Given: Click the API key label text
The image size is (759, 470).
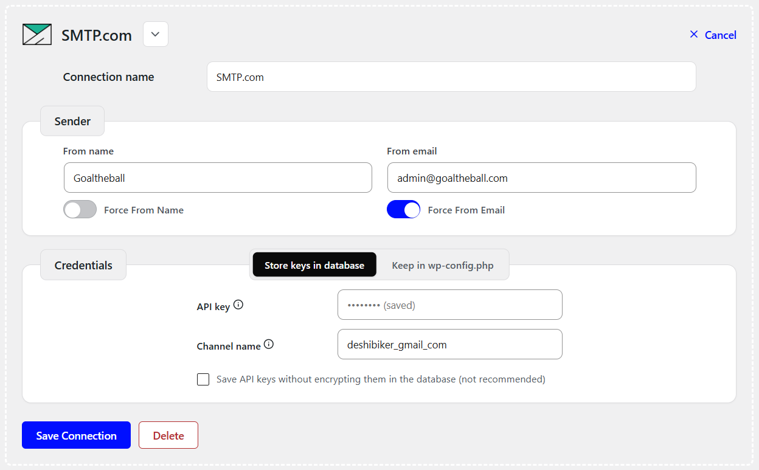Looking at the screenshot, I should click(x=213, y=307).
